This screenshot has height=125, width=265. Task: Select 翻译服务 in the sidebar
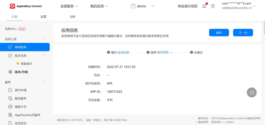click(21, 98)
